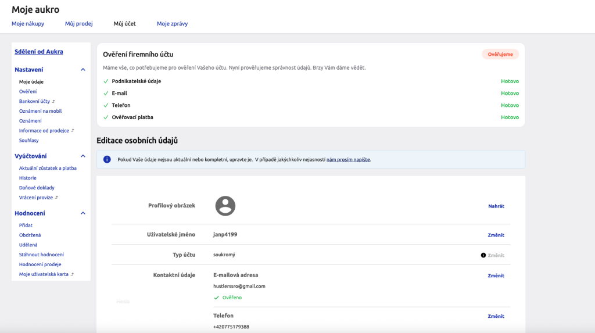Click the external-link icon next to Informace od prodejce
The height and width of the screenshot is (333, 595).
point(73,131)
